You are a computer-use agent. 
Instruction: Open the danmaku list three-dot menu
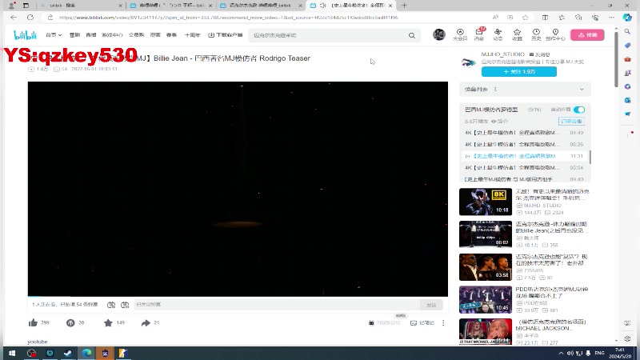(495, 90)
